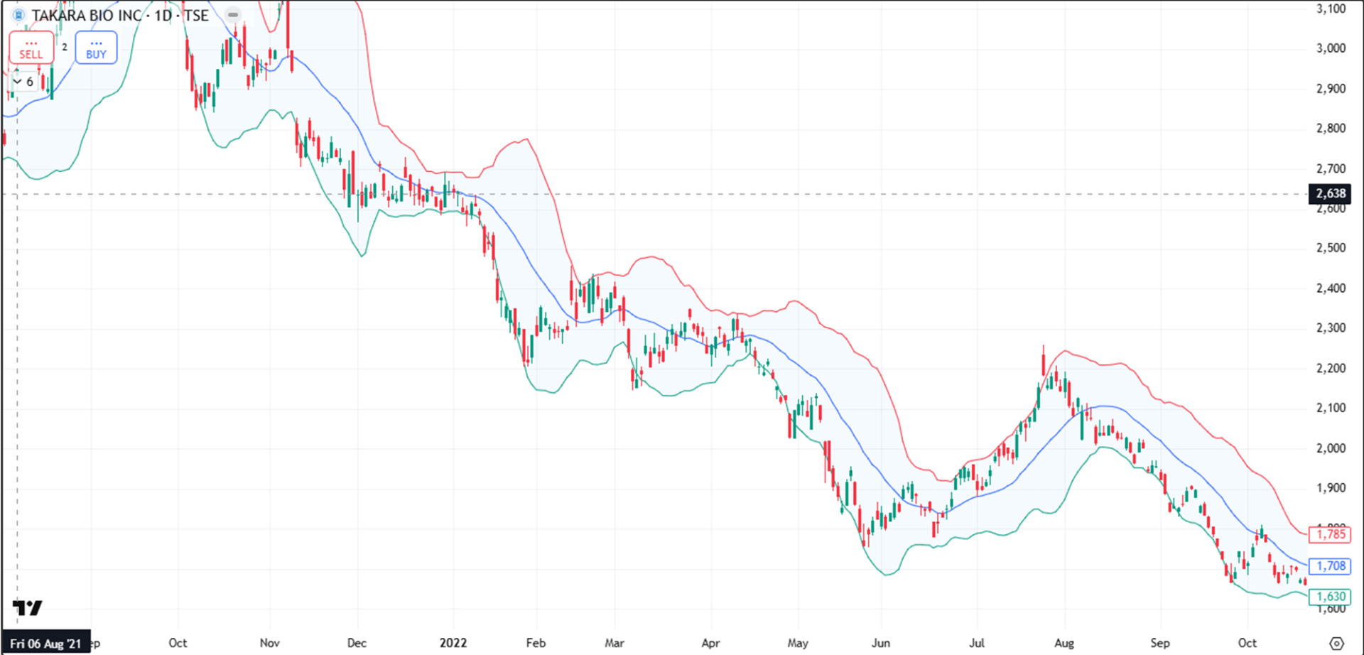Click the blue 1,708 basis value label
1364x655 pixels.
[x=1330, y=566]
